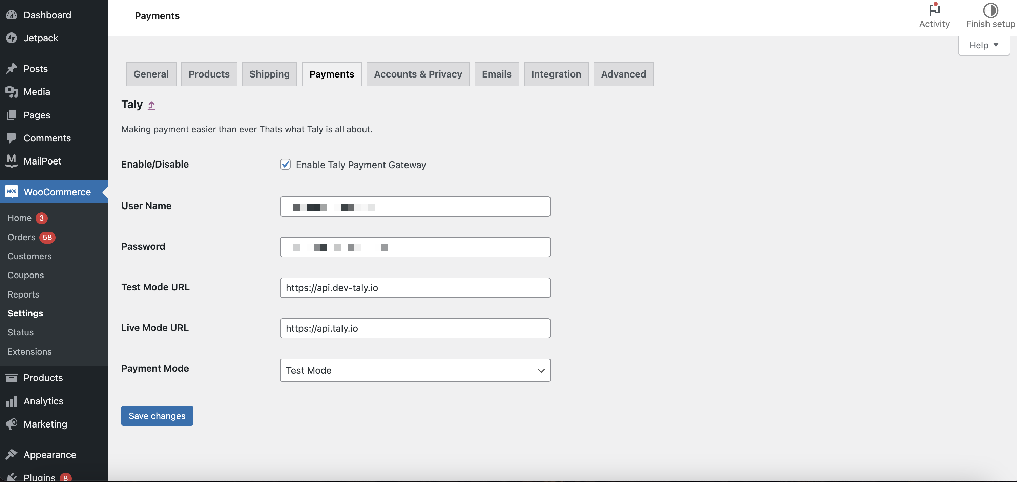This screenshot has height=482, width=1017.
Task: Click the Save changes button
Action: click(157, 416)
